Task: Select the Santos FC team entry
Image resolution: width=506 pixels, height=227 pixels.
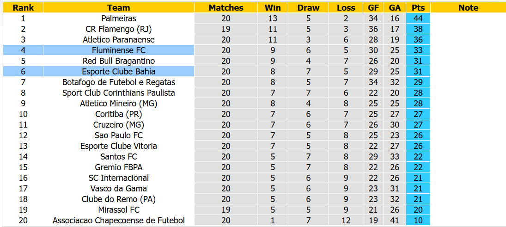Action: 119,157
